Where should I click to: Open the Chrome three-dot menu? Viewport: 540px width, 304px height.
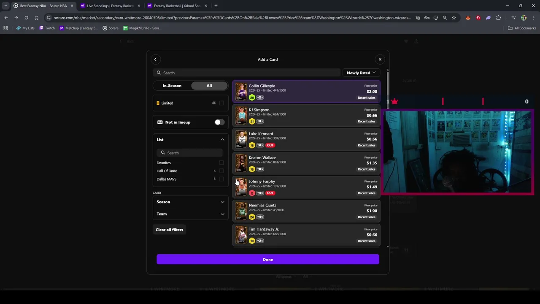(x=534, y=18)
